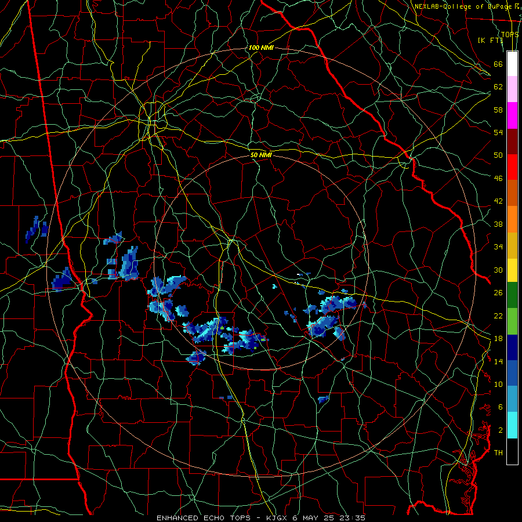
Task: Click the '62' legend label
Action: pyautogui.click(x=498, y=87)
